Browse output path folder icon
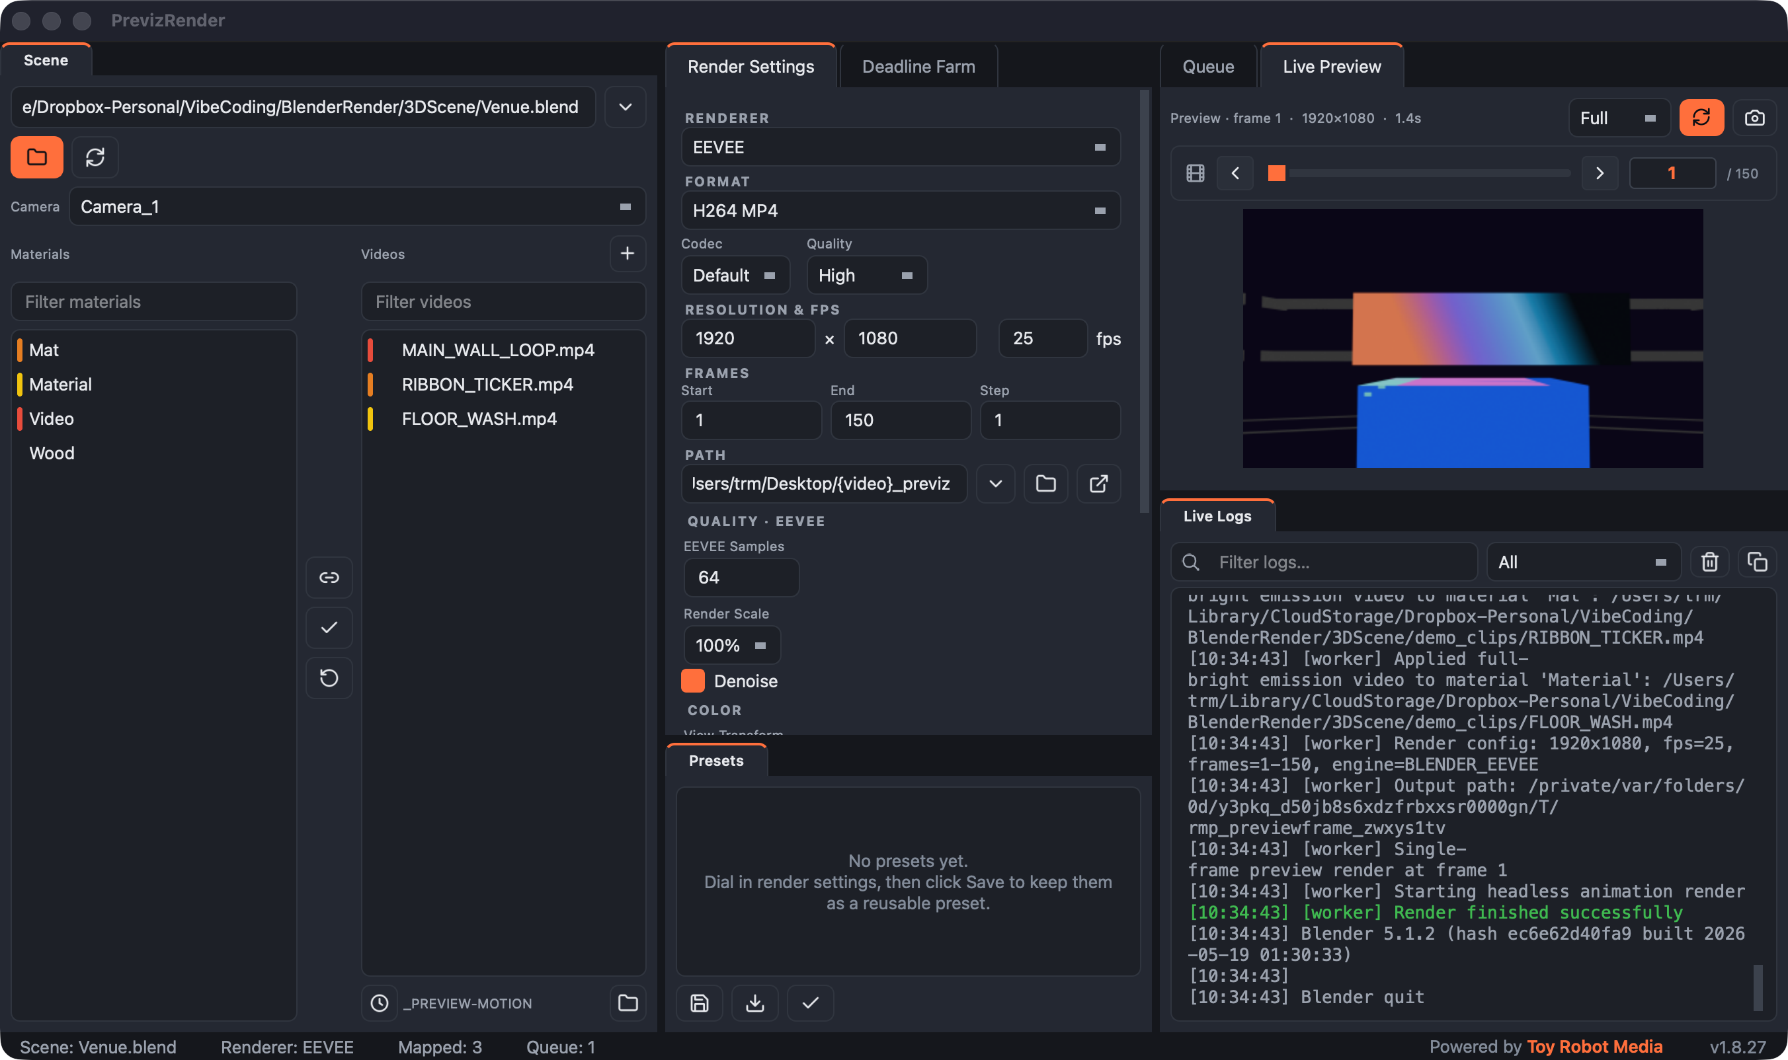 [1045, 484]
